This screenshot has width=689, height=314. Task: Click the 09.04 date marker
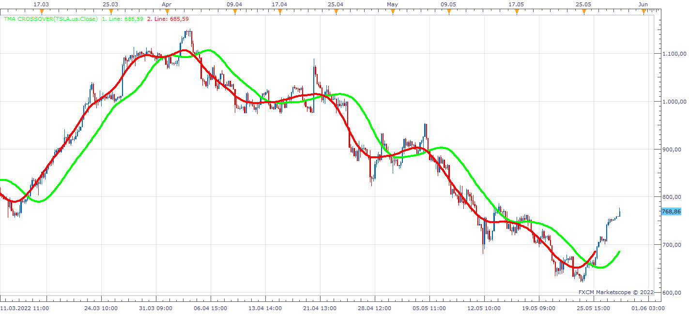pyautogui.click(x=234, y=4)
